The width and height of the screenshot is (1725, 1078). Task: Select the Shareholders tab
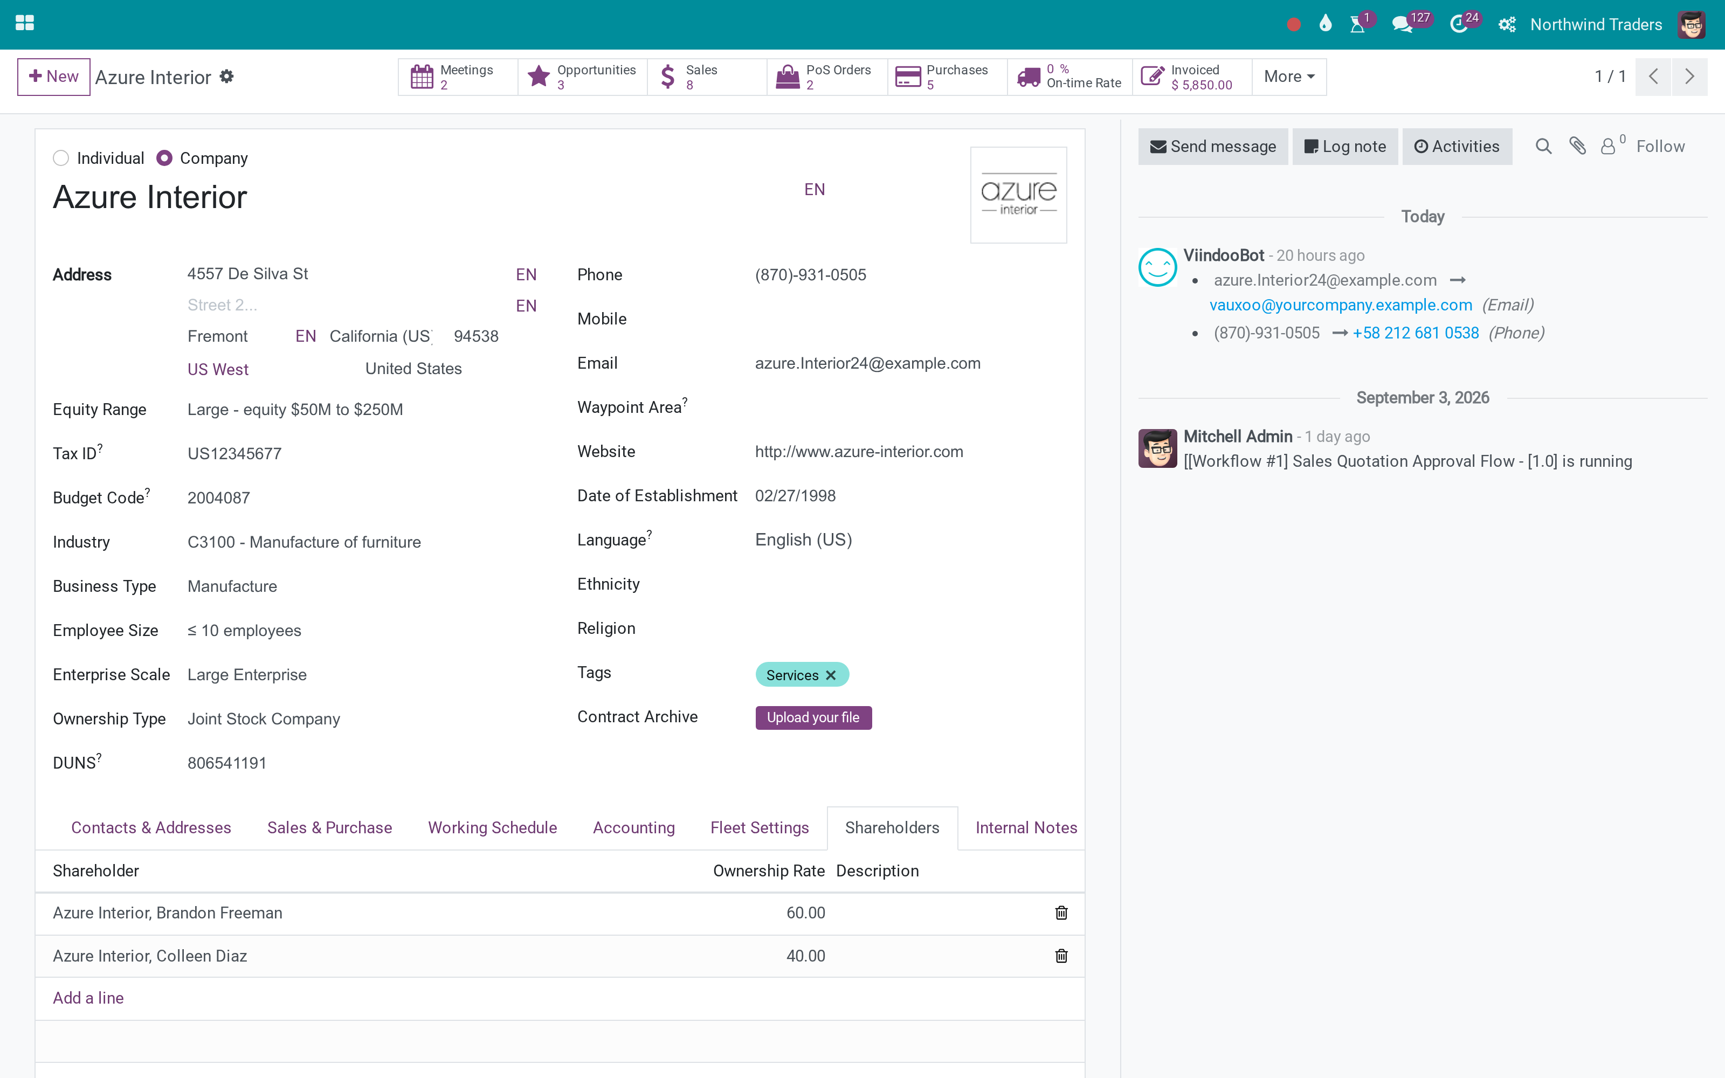[x=893, y=828]
